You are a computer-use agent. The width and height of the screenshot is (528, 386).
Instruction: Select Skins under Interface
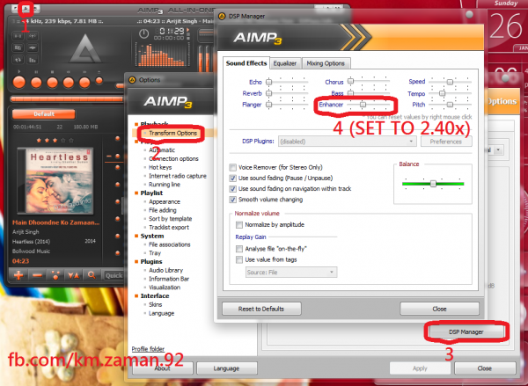tap(155, 304)
